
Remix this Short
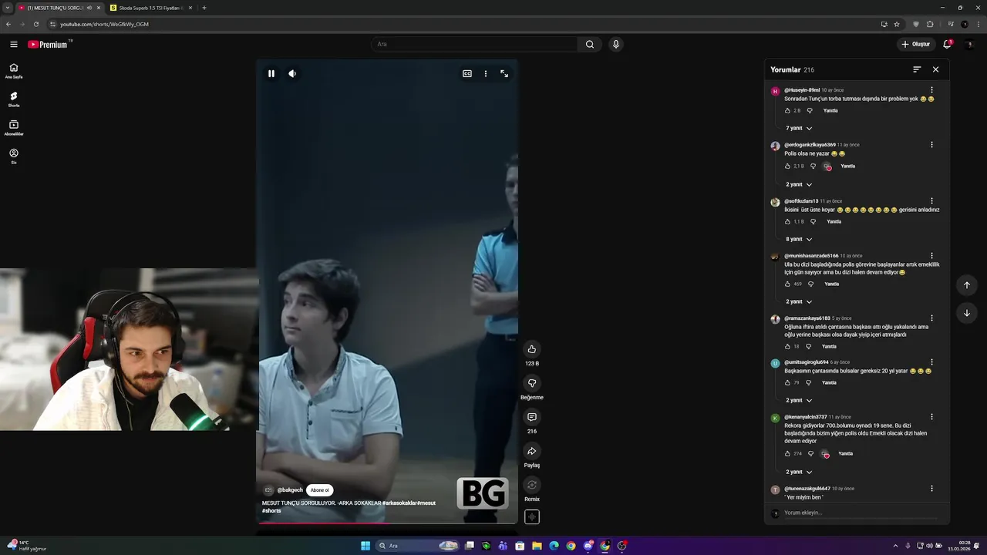[x=532, y=485]
